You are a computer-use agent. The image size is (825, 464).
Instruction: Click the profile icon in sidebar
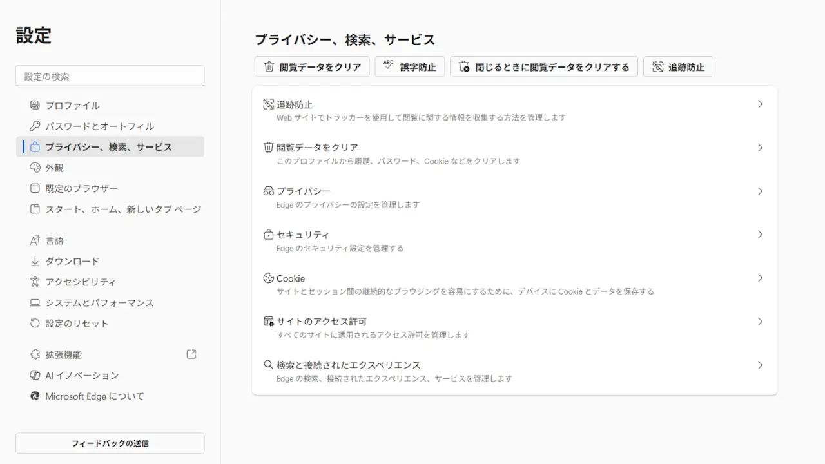[35, 105]
